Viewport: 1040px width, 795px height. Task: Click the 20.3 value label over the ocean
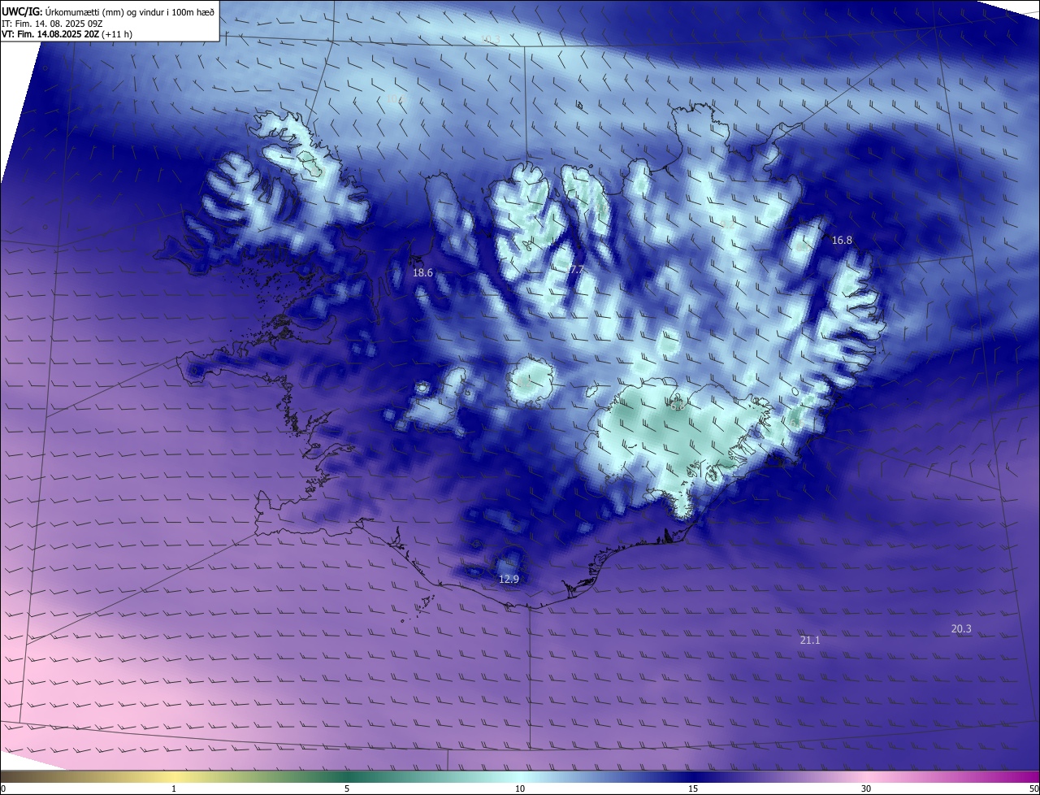click(x=961, y=629)
